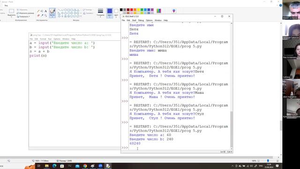Screen dimensions: 300x169
Task: Open the Заливка fill dropdown
Action: [x=88, y=13]
